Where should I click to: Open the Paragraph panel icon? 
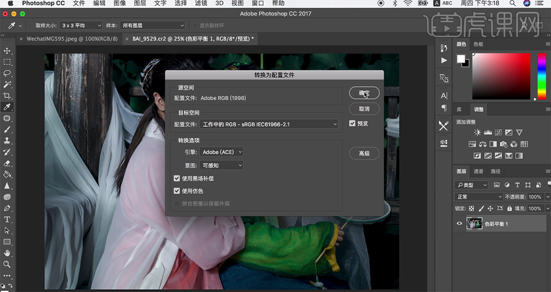click(444, 108)
